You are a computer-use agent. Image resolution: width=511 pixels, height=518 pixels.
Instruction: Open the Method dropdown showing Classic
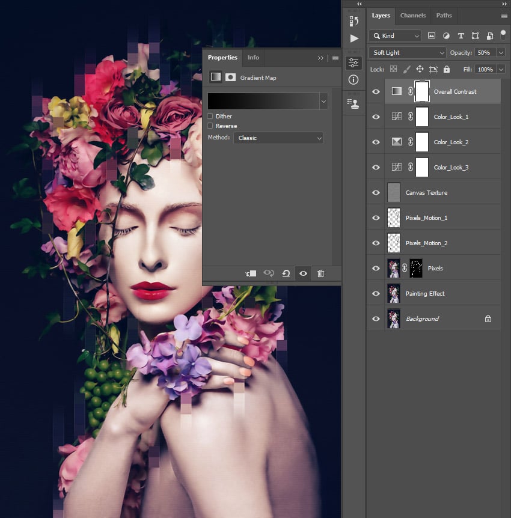coord(278,138)
